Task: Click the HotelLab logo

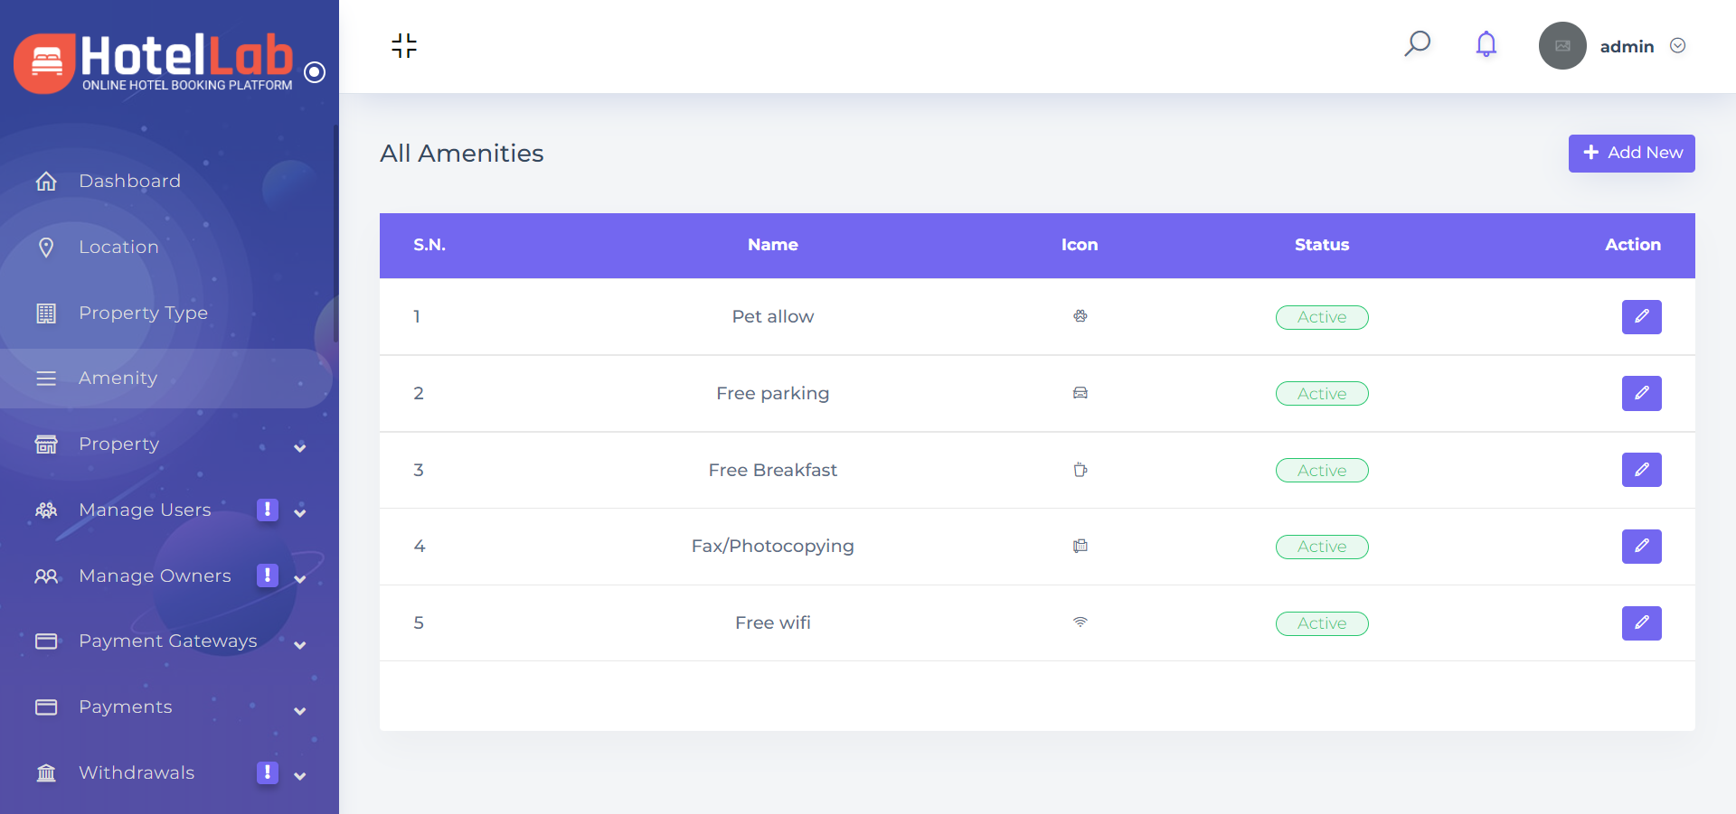Action: [154, 61]
